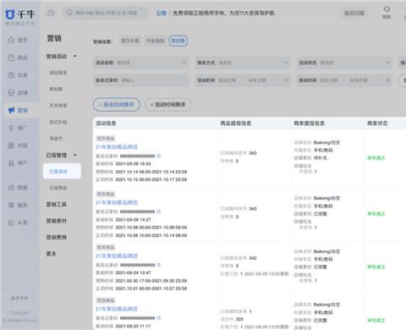
Task: Open 活动报名 in marketing submenu
Action: click(58, 73)
